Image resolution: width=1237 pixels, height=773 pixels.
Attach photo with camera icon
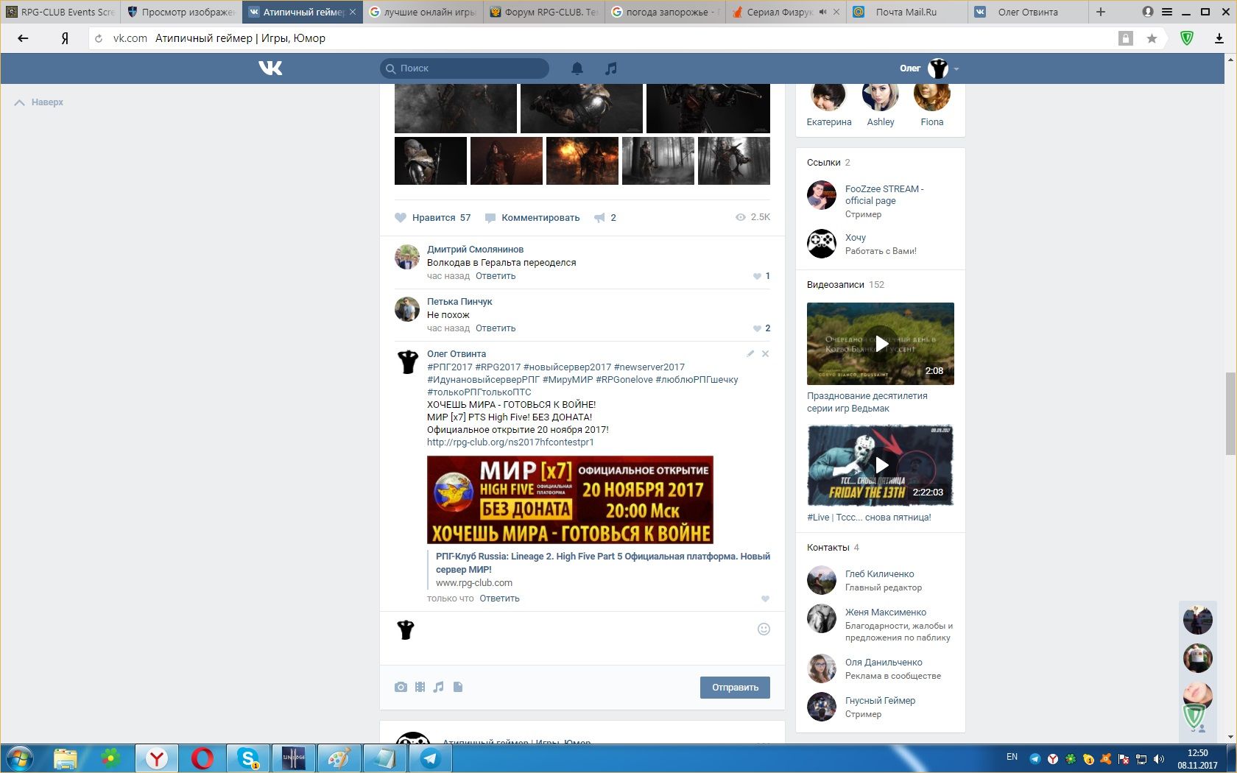(401, 687)
